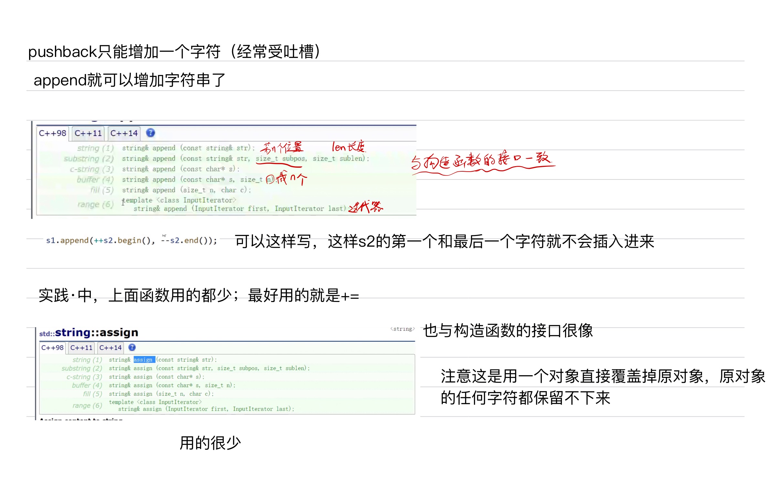Click the red handwritten len长度 annotation
Image resolution: width=771 pixels, height=482 pixels.
(348, 147)
